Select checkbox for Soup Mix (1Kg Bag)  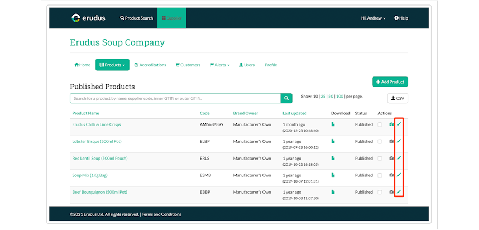380,175
